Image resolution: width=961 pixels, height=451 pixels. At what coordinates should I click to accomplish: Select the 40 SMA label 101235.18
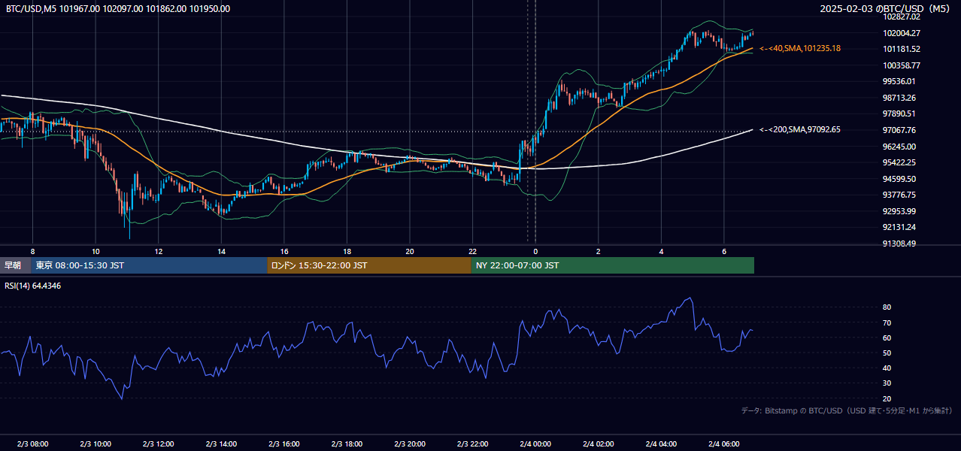click(x=800, y=48)
